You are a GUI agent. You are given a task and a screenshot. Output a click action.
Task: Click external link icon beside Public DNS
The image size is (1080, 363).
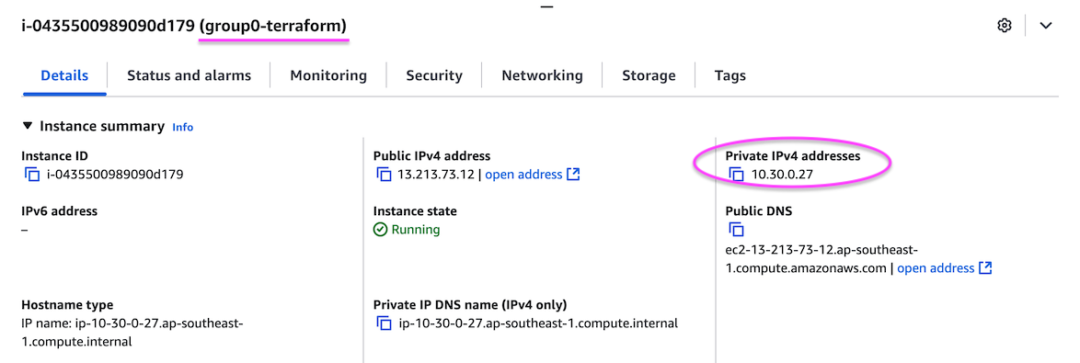coord(985,268)
